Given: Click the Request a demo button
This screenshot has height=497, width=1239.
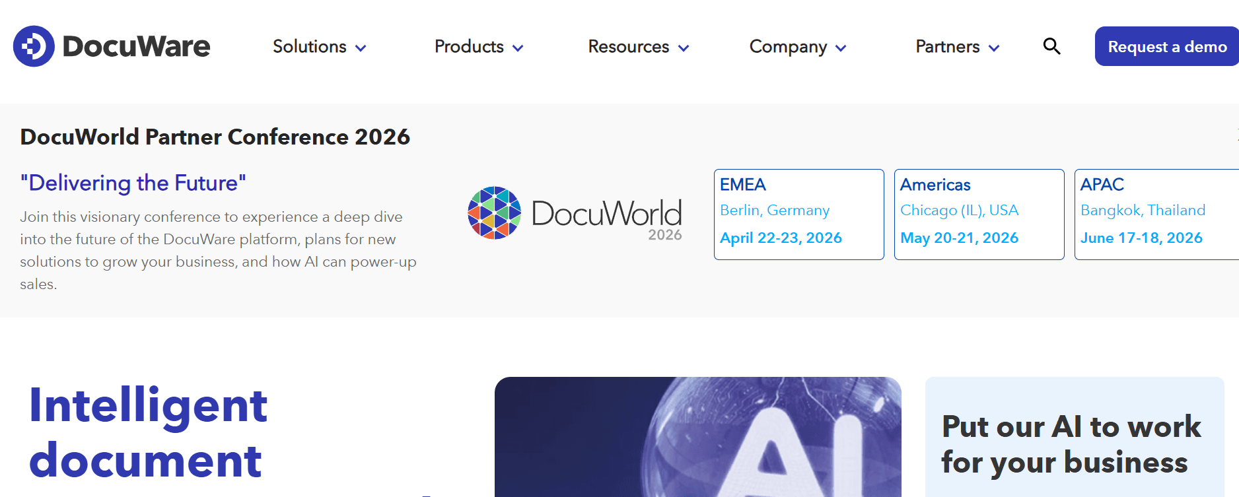Looking at the screenshot, I should click(x=1167, y=46).
